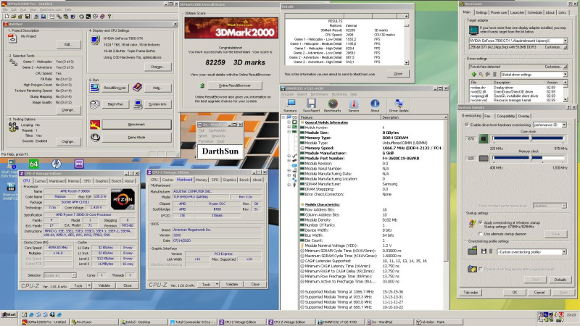
Task: Enable Use alternate startup daemon checkbox
Action: [481, 233]
